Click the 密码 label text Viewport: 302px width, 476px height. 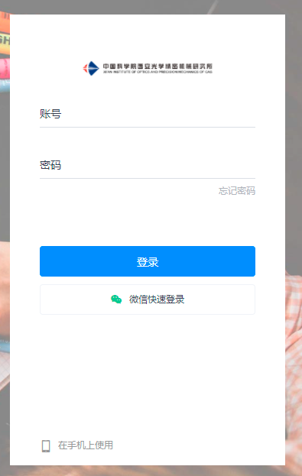pos(50,165)
